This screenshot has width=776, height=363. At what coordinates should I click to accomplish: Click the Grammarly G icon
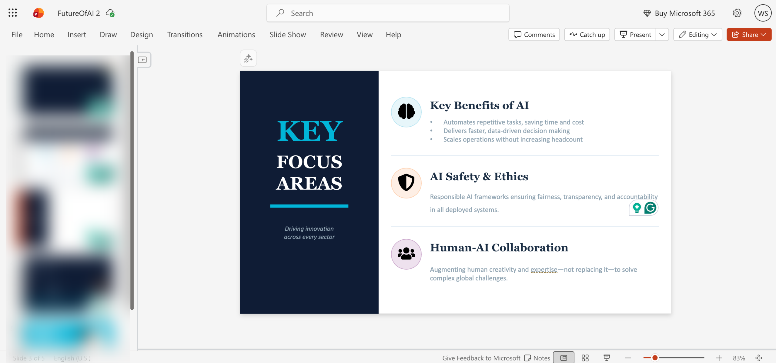[x=650, y=208]
